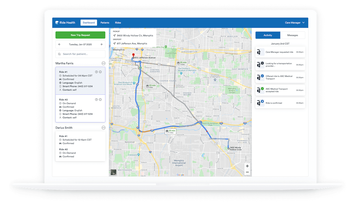Open the Patients tab
This screenshot has height=206, width=355.
pyautogui.click(x=105, y=23)
